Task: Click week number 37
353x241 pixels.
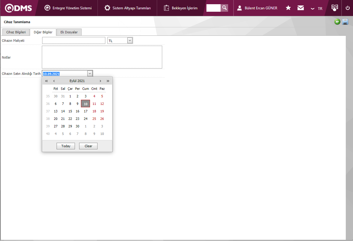Action: (x=48, y=111)
